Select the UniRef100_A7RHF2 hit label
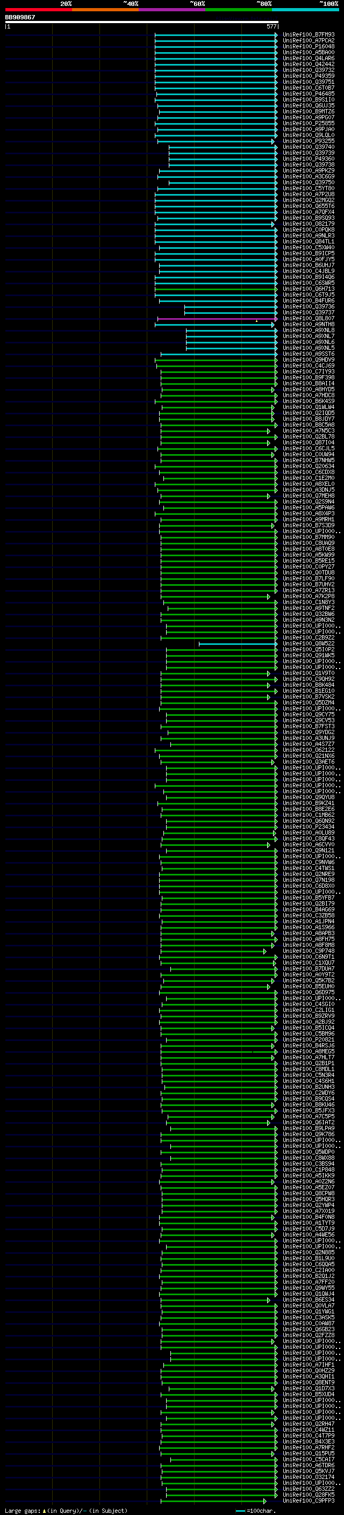344x1515 pixels. 309,1447
